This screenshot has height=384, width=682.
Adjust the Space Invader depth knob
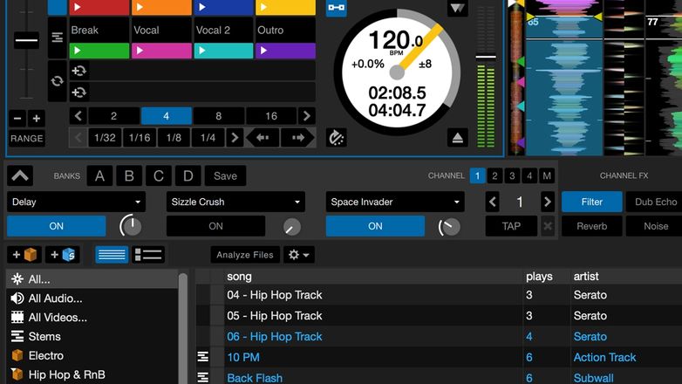pyautogui.click(x=449, y=226)
